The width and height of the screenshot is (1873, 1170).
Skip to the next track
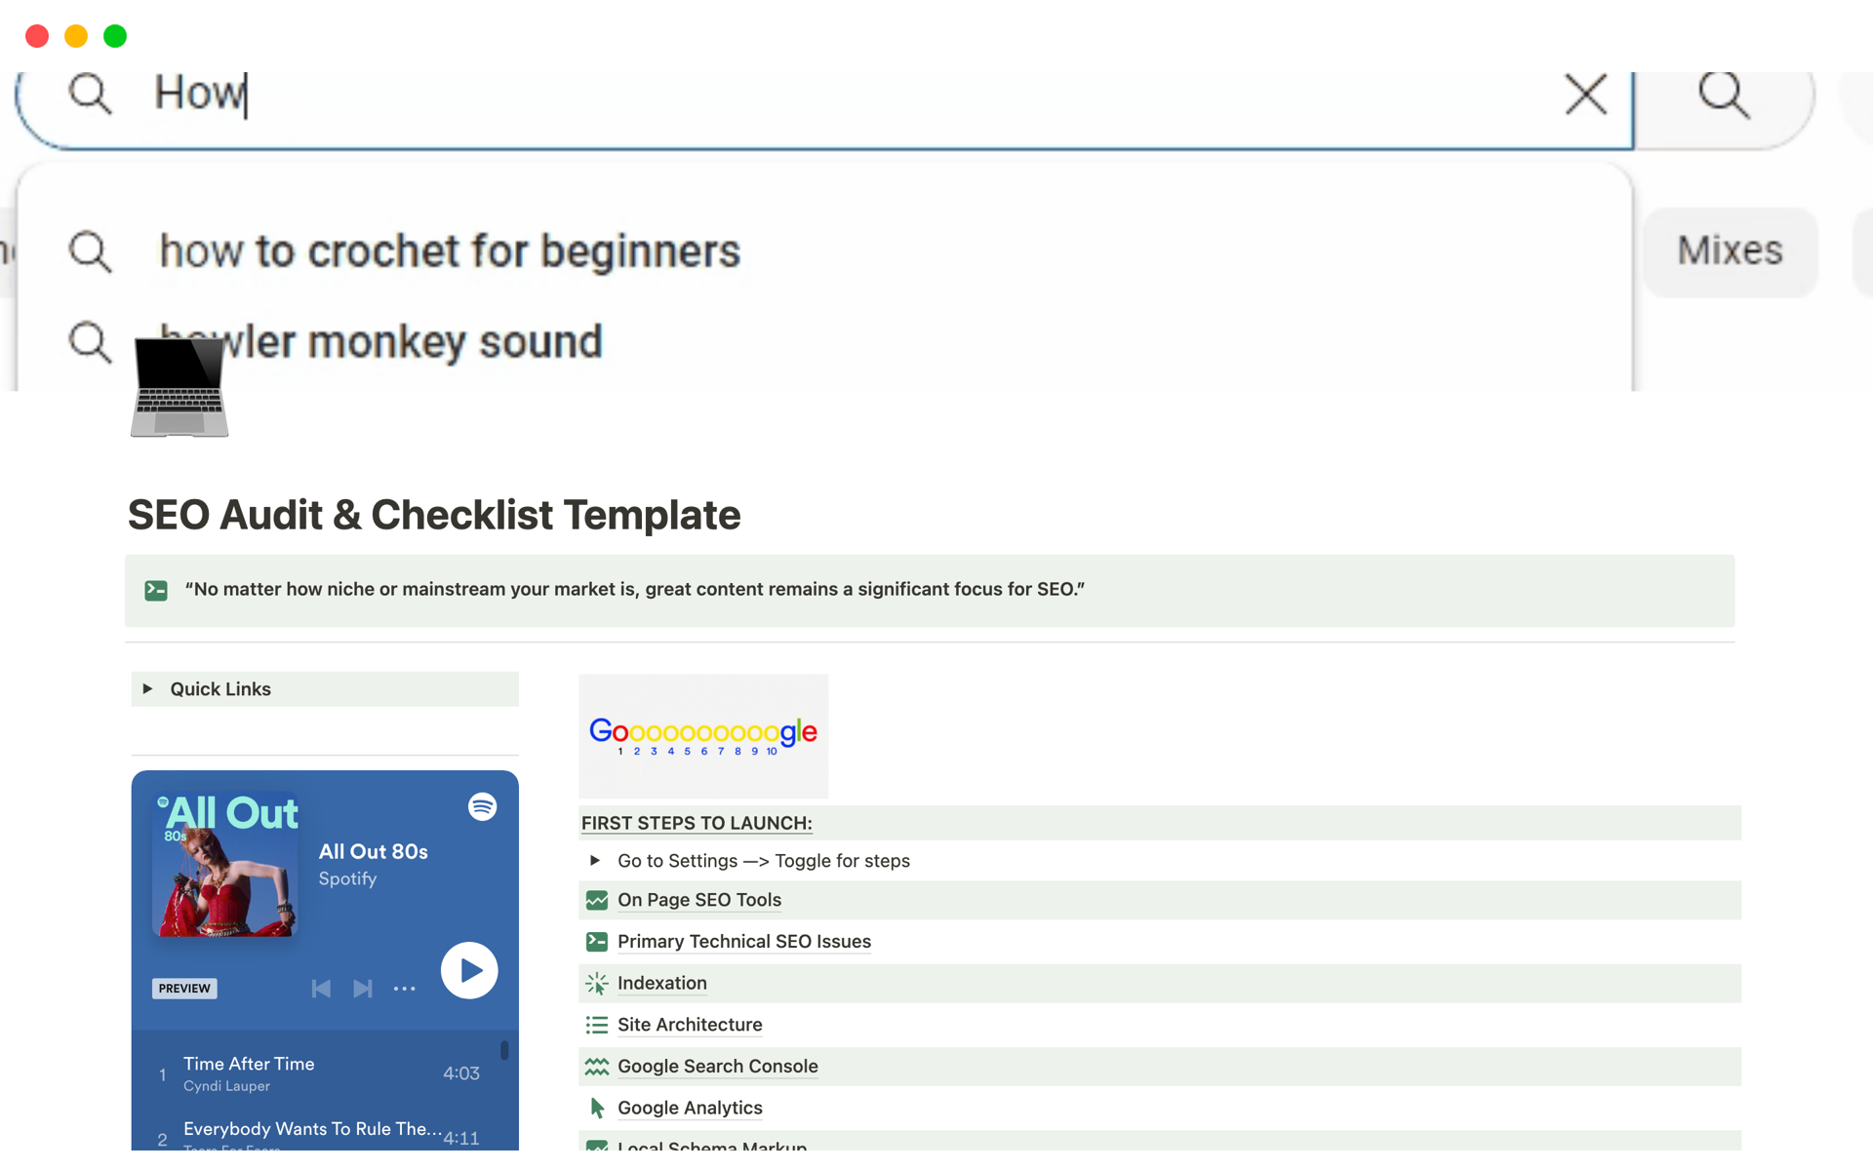click(x=363, y=989)
